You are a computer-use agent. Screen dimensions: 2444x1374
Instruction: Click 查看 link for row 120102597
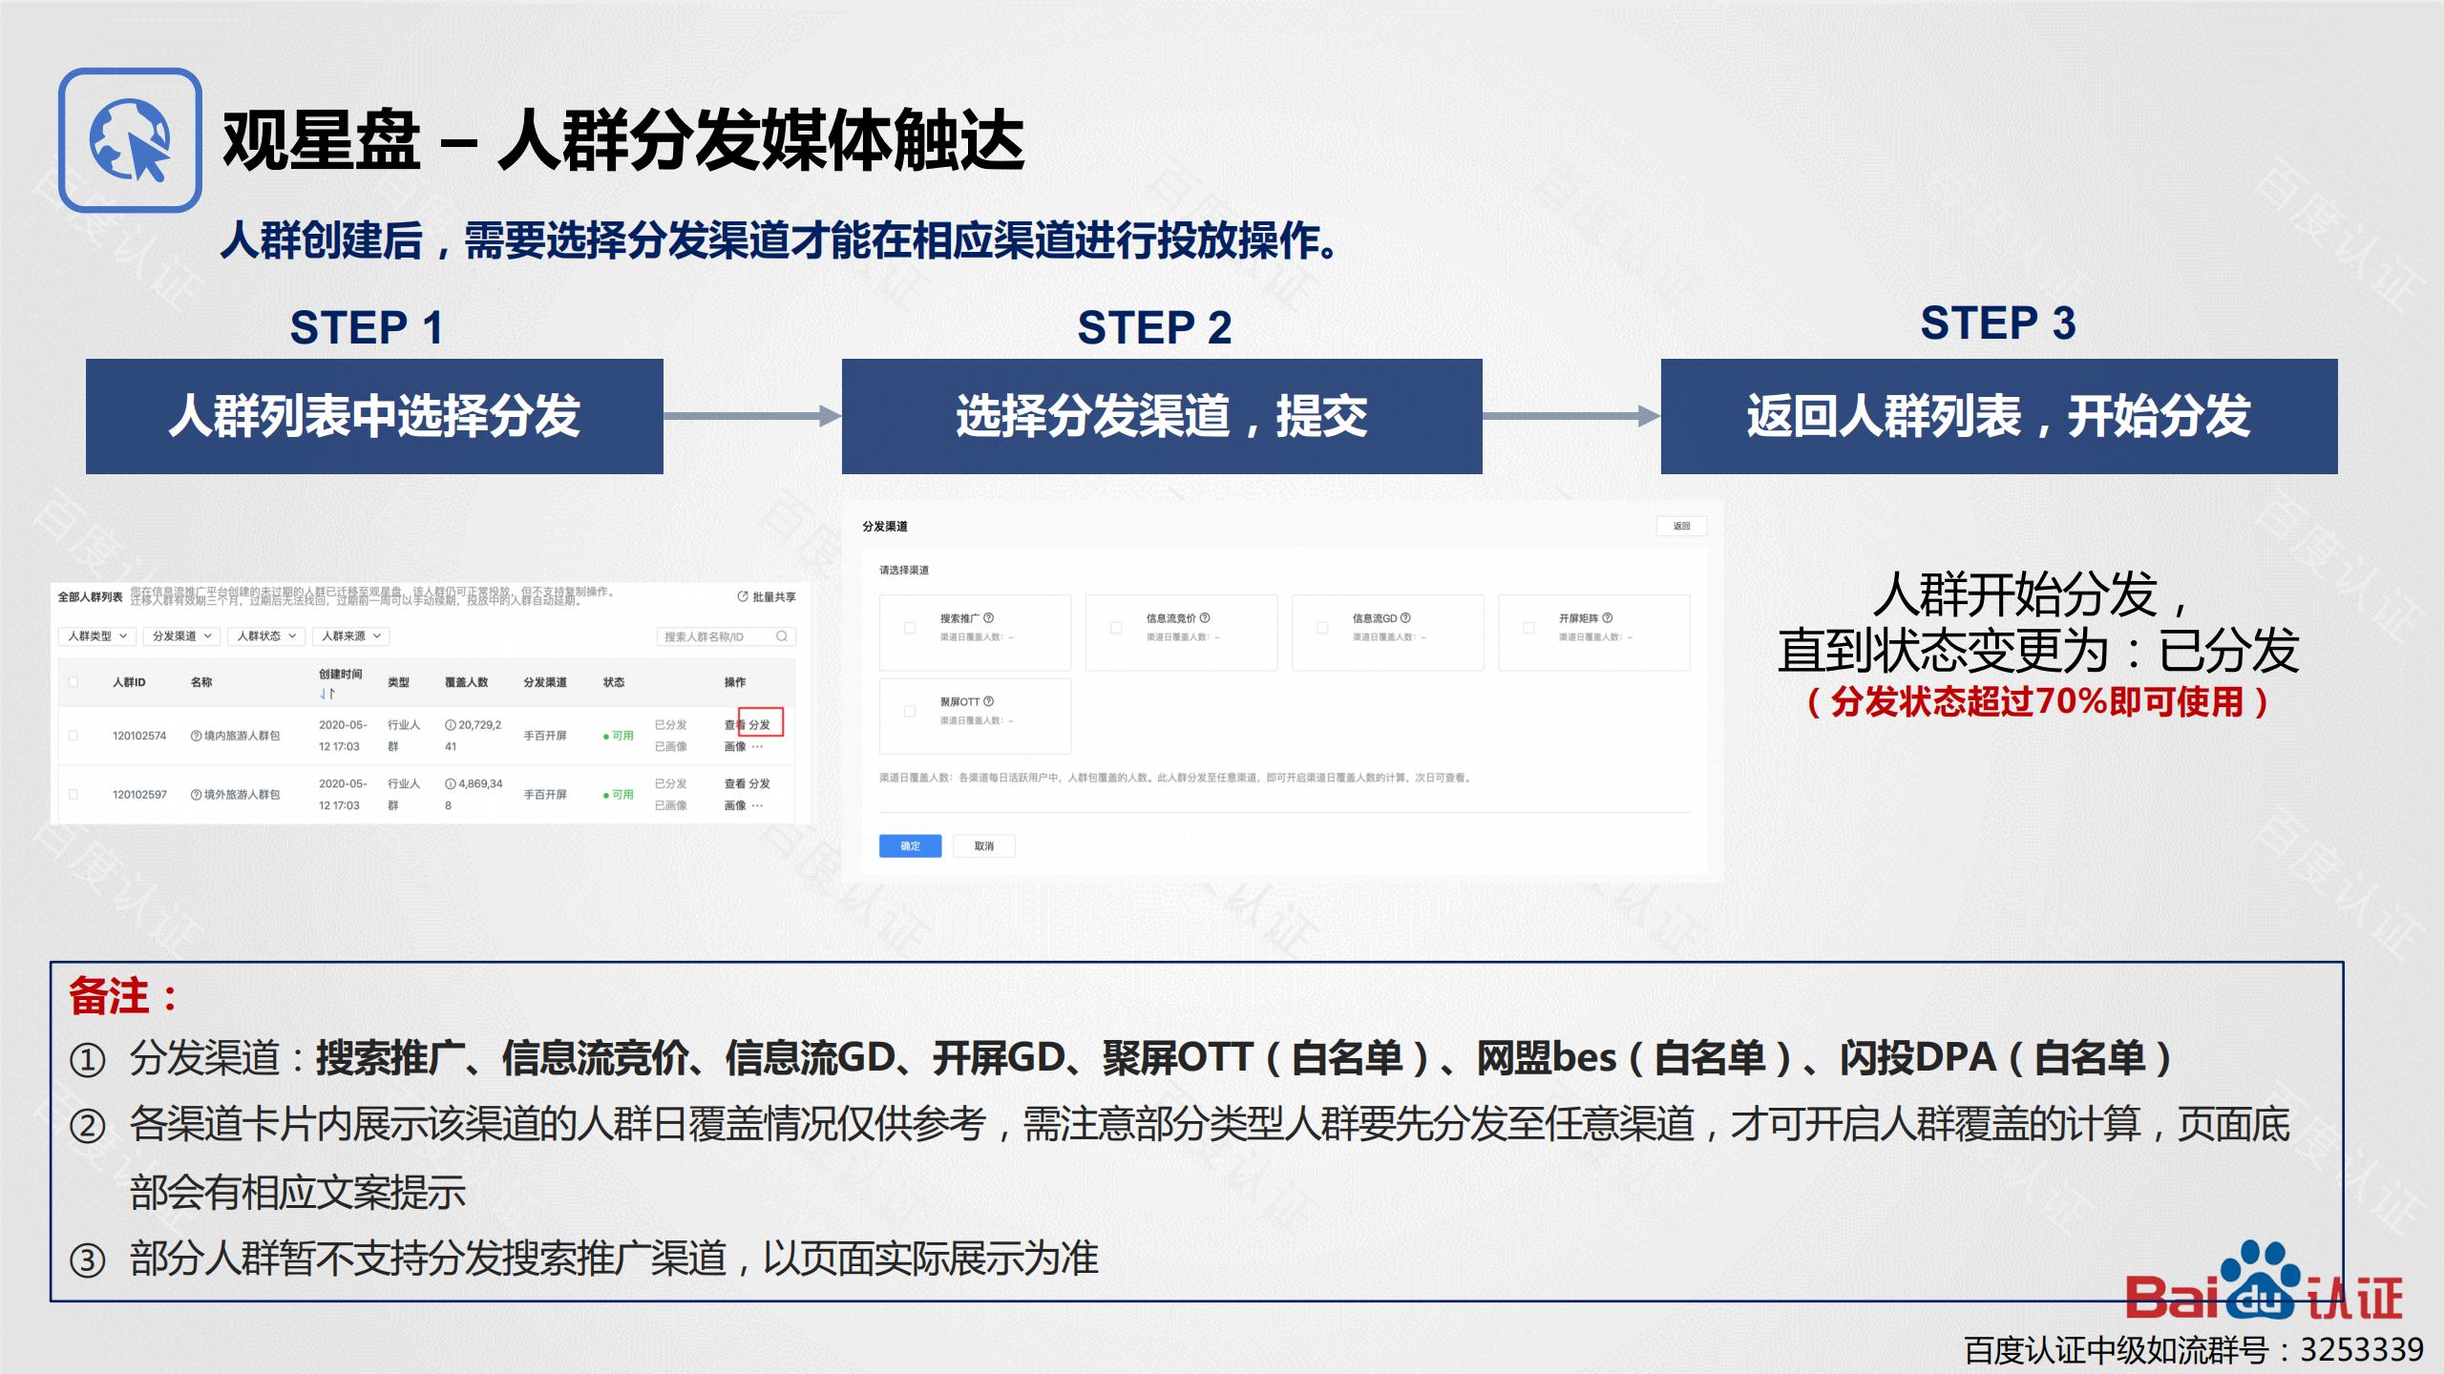(x=735, y=783)
